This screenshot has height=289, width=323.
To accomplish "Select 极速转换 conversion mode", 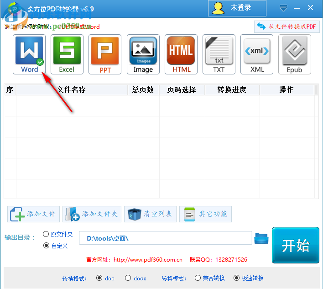I will 236,278.
